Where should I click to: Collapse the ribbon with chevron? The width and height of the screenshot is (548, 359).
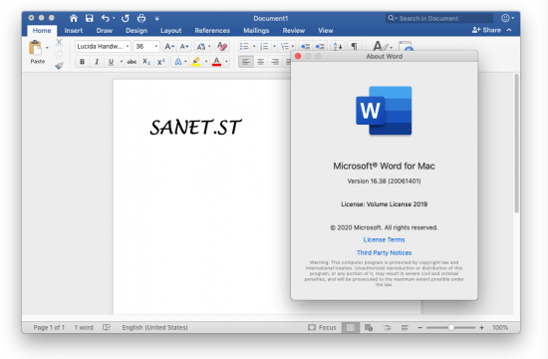[x=509, y=30]
